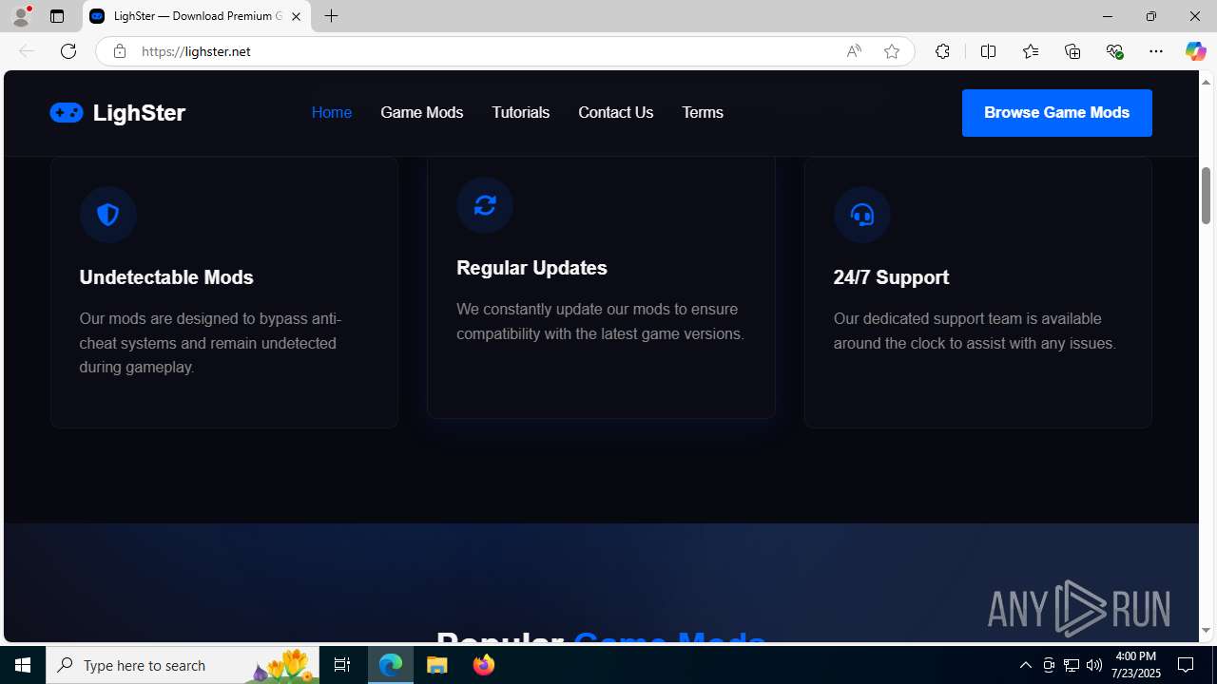Screen dimensions: 1217x684
Task: Launch Firefox from taskbar
Action: [x=484, y=665]
